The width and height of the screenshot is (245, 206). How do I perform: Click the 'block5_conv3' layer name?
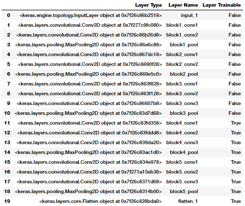tap(182, 182)
